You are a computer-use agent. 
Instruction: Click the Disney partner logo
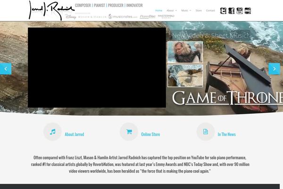[x=71, y=17]
